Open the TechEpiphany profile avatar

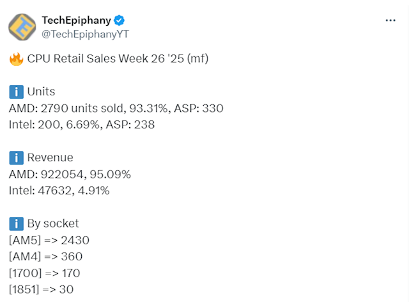pos(22,27)
